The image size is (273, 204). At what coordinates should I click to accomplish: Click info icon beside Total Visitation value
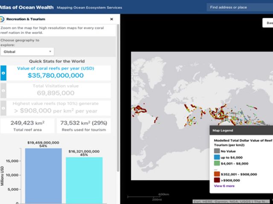(x=3, y=91)
